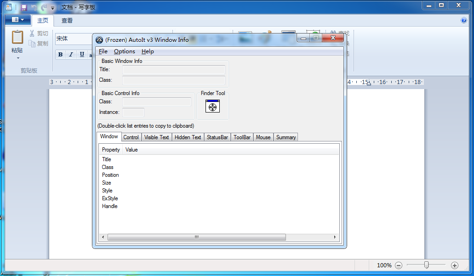Open the Help menu in AutoIt Window Info
Viewport: 474px width, 276px height.
pos(148,51)
